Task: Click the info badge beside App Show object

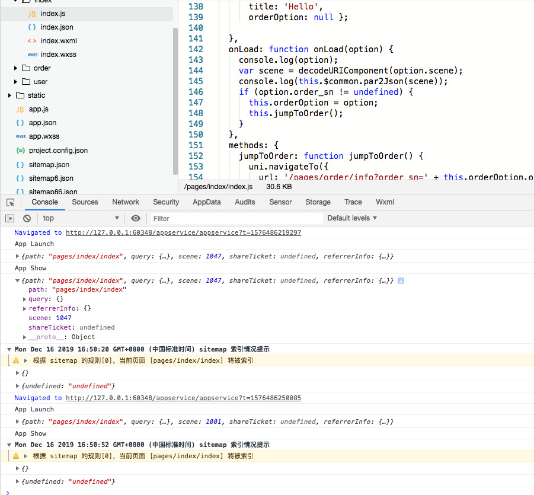Action: [401, 280]
